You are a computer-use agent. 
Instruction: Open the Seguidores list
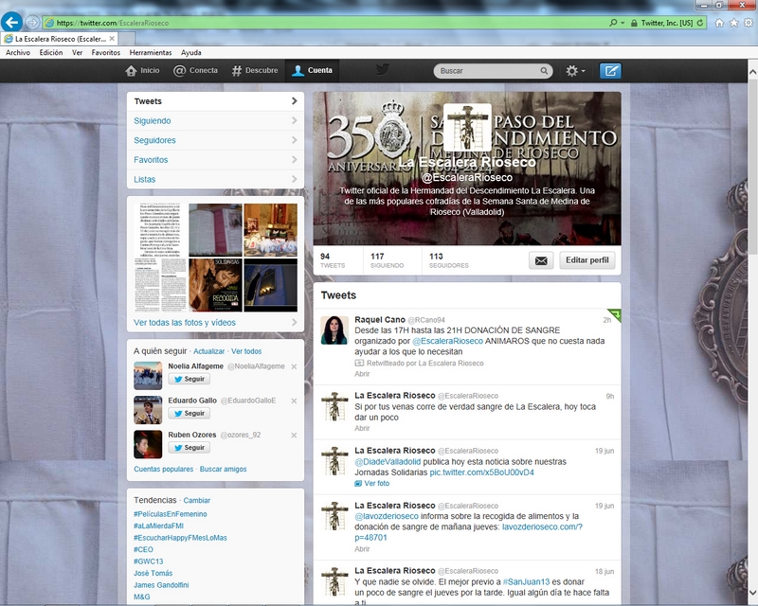(x=216, y=140)
